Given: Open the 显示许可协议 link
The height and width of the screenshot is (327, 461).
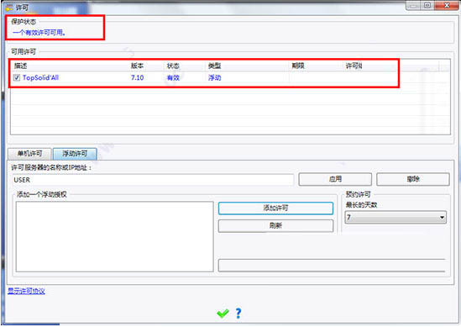Looking at the screenshot, I should pyautogui.click(x=26, y=291).
